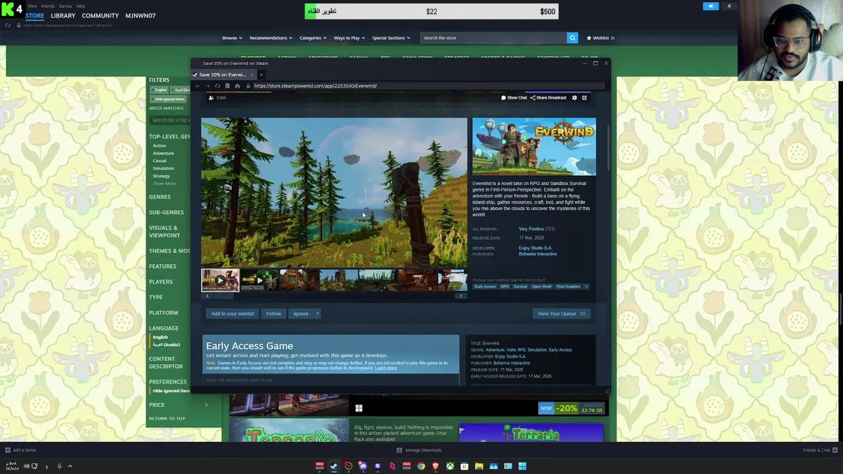Open Brave browser from the taskbar
The image size is (843, 474).
click(x=435, y=466)
